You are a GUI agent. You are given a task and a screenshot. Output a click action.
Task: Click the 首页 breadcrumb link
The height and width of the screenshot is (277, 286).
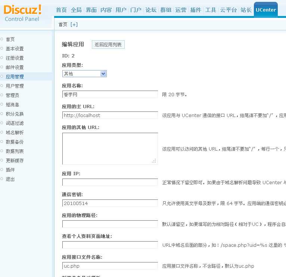coord(63,24)
